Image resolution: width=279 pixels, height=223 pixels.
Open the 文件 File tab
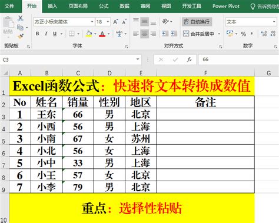pos(9,6)
